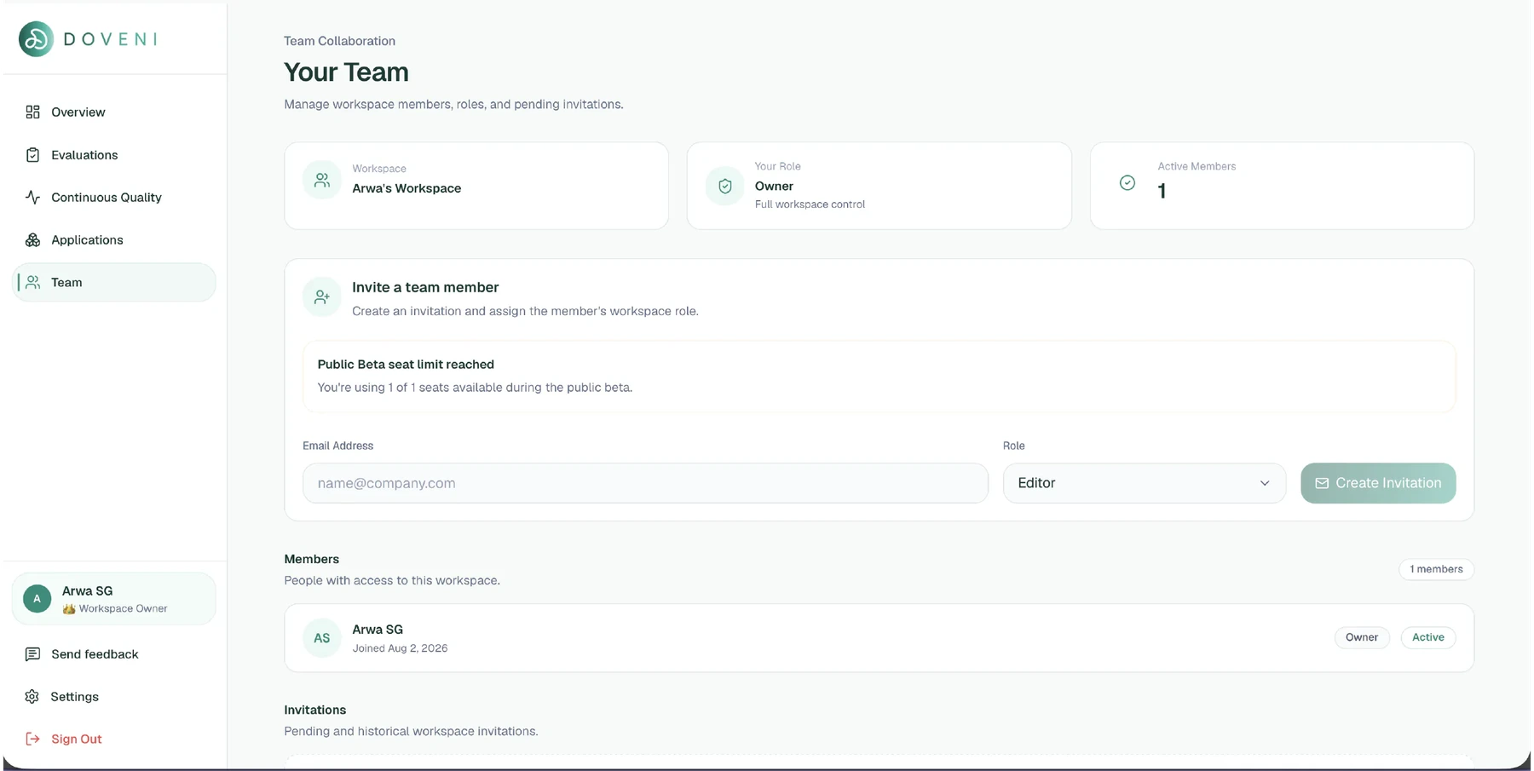Image resolution: width=1534 pixels, height=771 pixels.
Task: Open Send feedback
Action: tap(114, 654)
